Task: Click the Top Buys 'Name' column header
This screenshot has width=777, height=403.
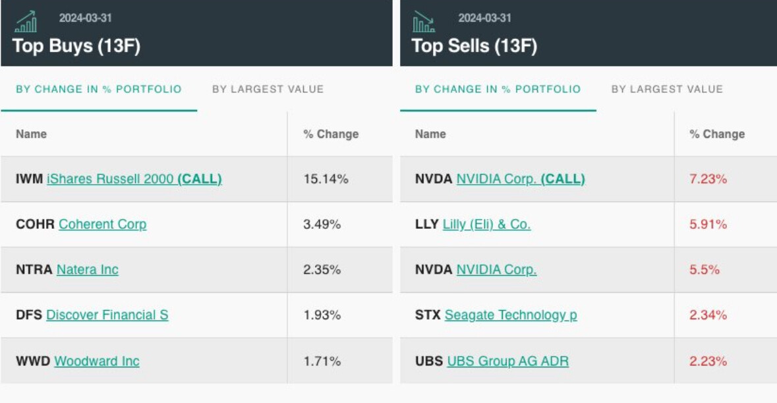Action: (x=31, y=134)
